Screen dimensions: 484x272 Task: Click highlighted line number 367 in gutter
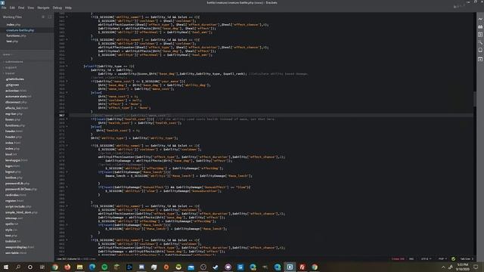click(62, 116)
